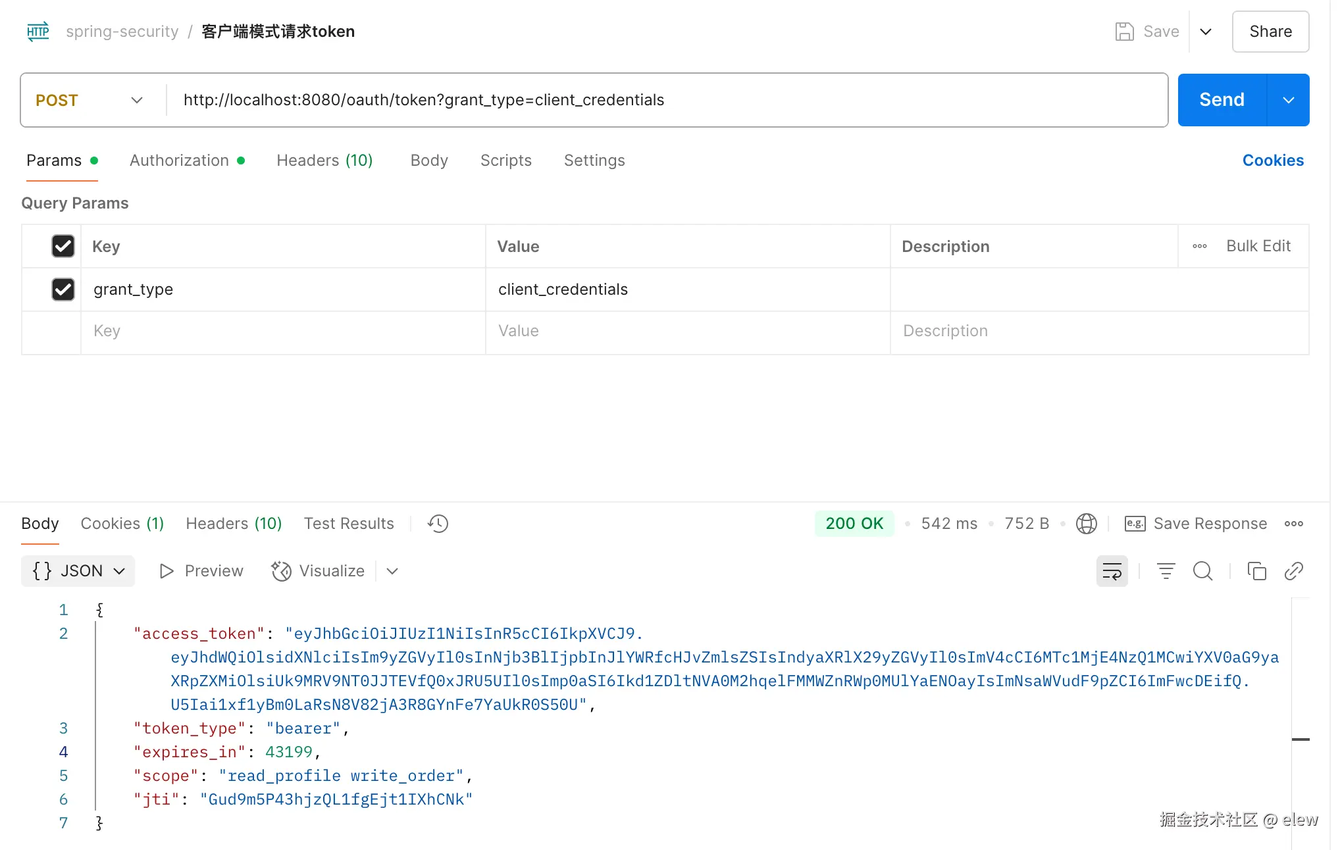Click the Share button
Image resolution: width=1340 pixels, height=850 pixels.
(1270, 32)
